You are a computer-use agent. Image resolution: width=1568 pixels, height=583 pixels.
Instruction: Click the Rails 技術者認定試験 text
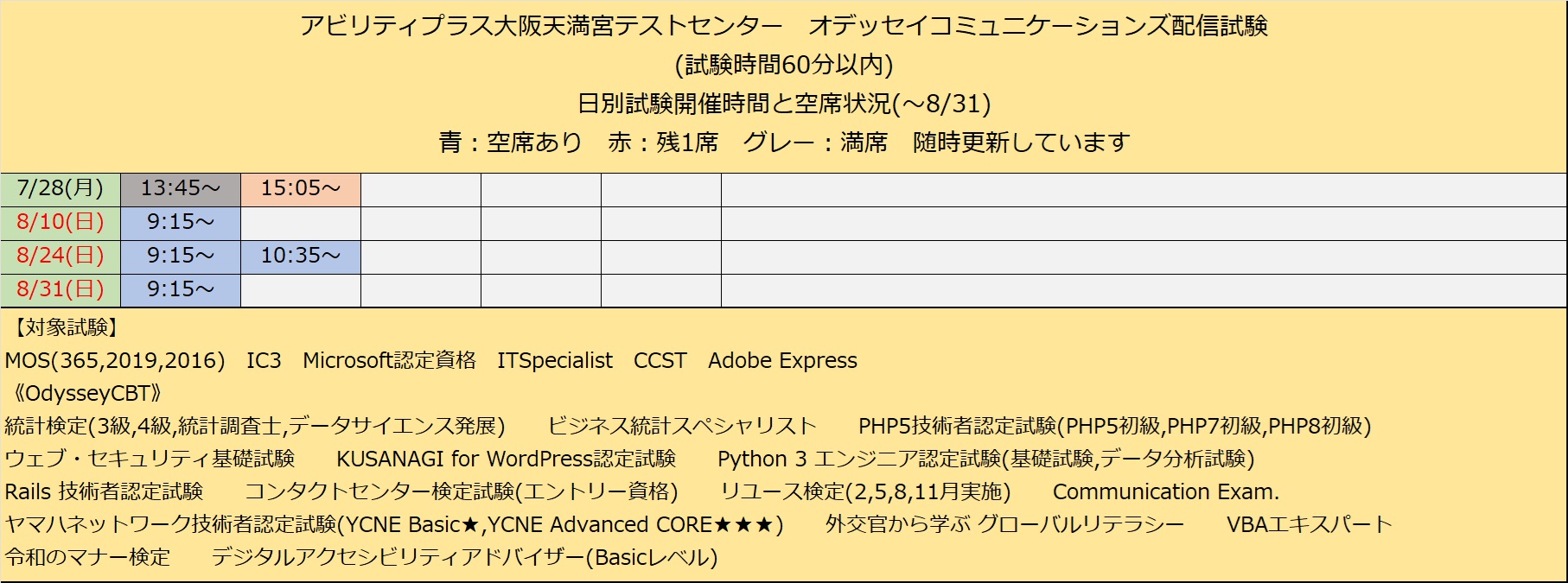(104, 492)
